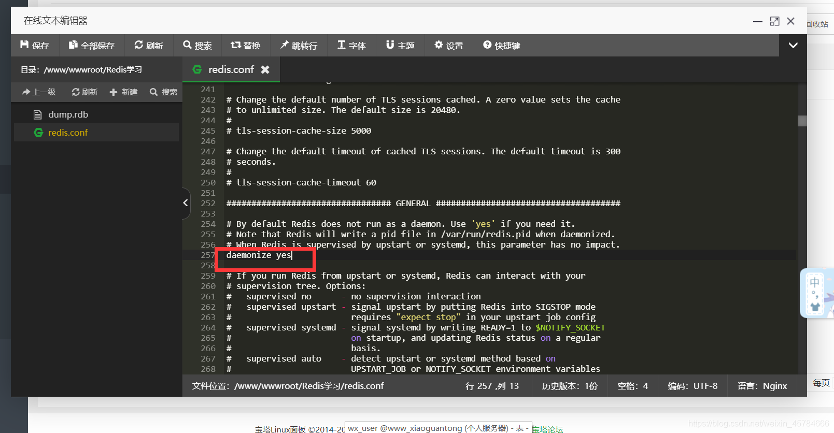Screen dimensions: 834x433
Task: Click line number 260 in the gutter
Action: (208, 286)
